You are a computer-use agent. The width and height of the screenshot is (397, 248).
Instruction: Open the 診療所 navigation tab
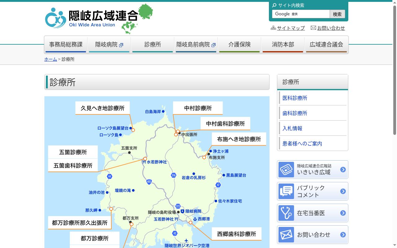[x=153, y=45]
